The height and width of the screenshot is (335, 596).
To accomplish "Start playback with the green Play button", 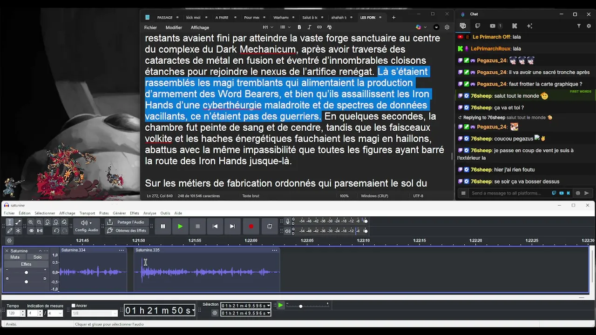I will pyautogui.click(x=180, y=226).
